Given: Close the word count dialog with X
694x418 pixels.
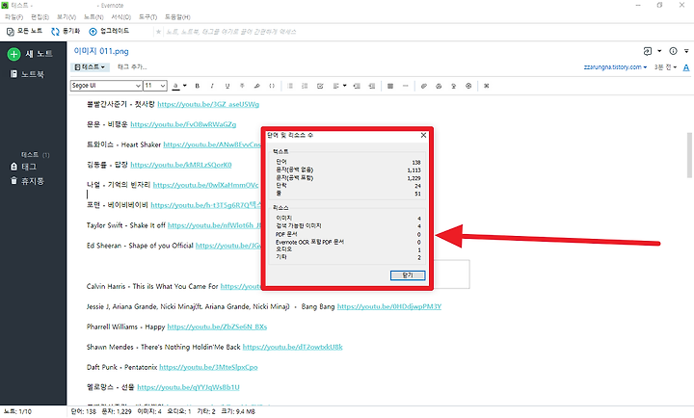Looking at the screenshot, I should point(423,136).
